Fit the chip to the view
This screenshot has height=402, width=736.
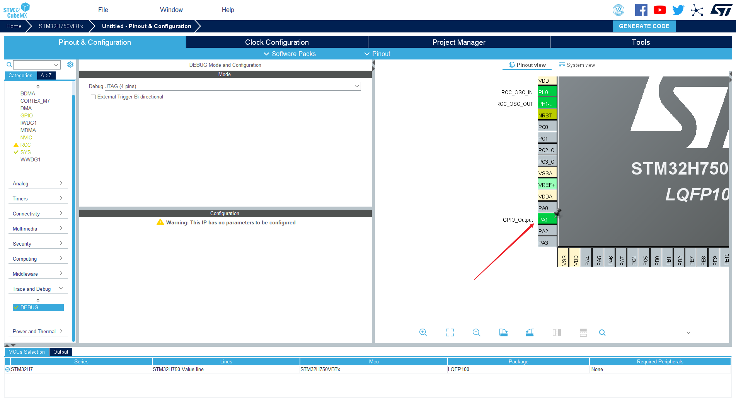(450, 332)
